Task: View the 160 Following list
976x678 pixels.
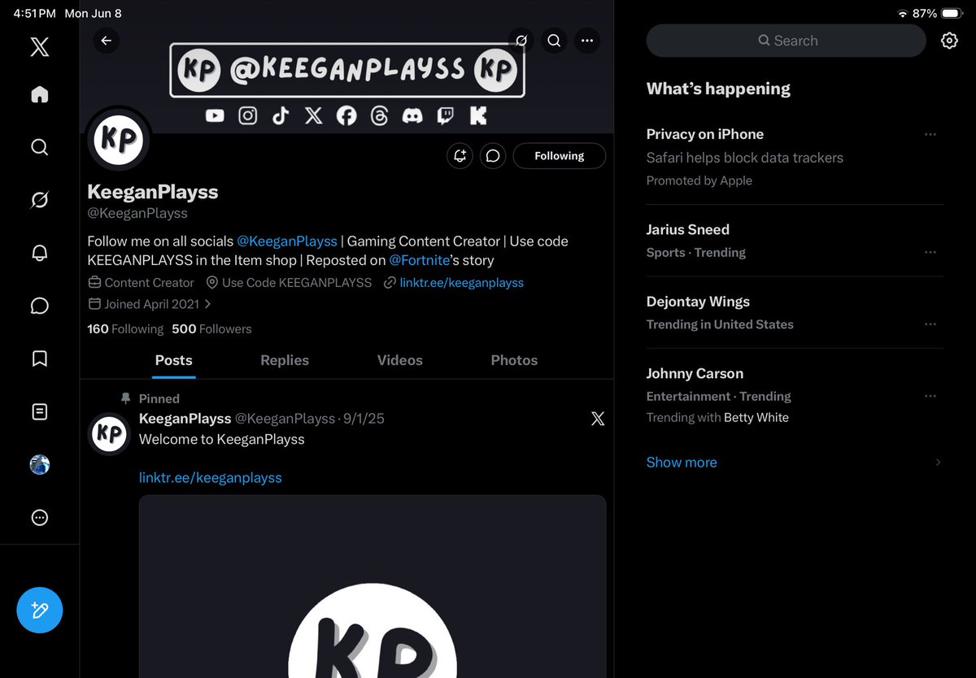Action: click(x=125, y=329)
